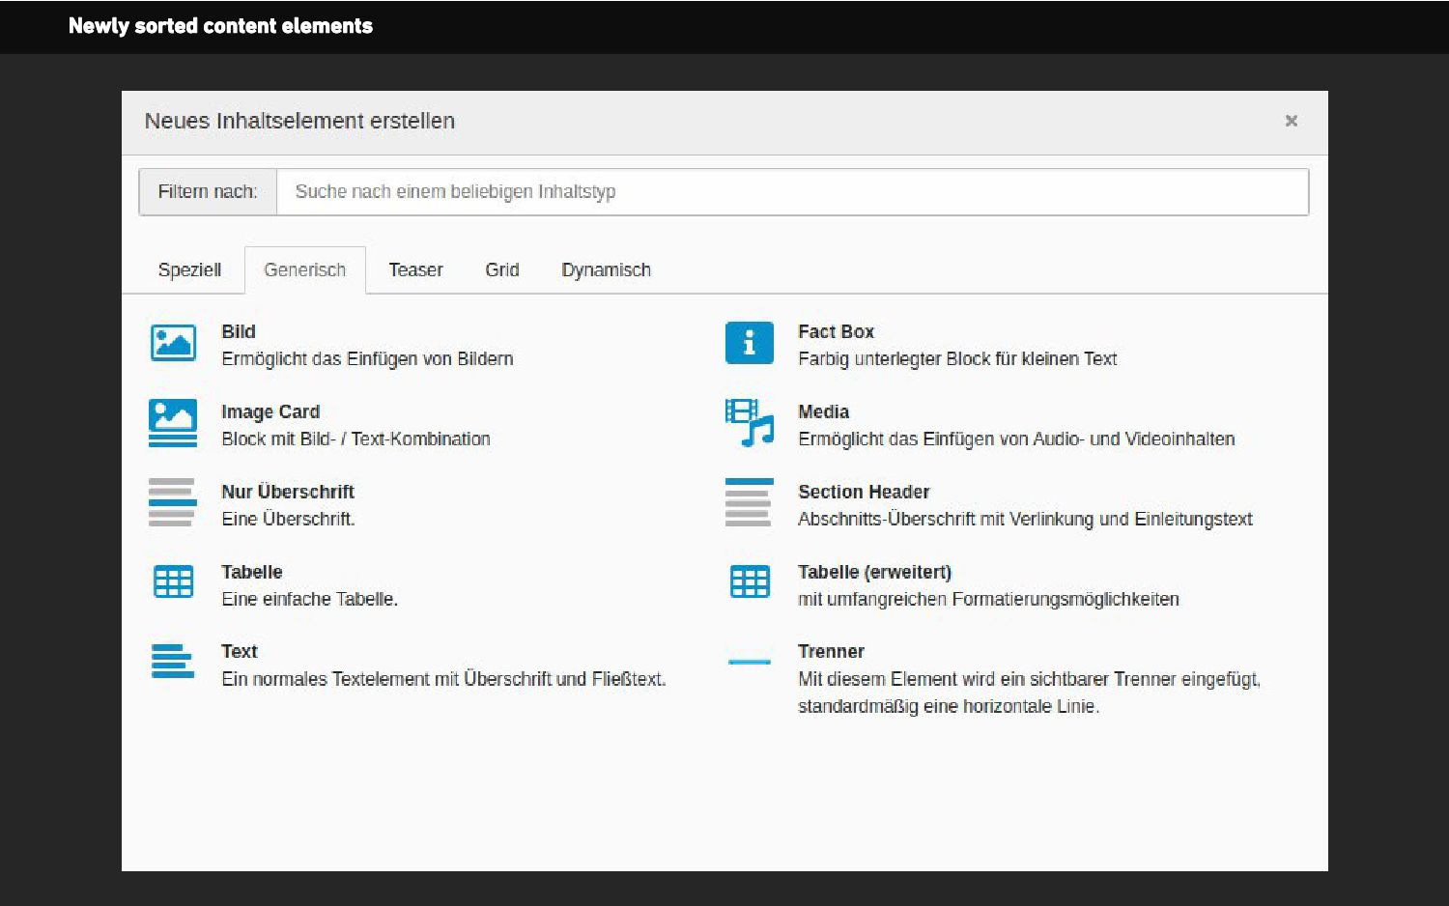
Task: Choose the Trenner divider line icon
Action: tap(749, 662)
